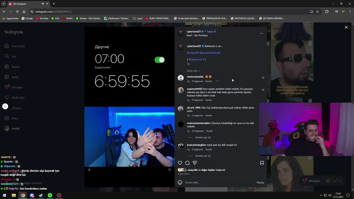Open tab search dropdown arrow
This screenshot has height=199, width=354.
4,4
